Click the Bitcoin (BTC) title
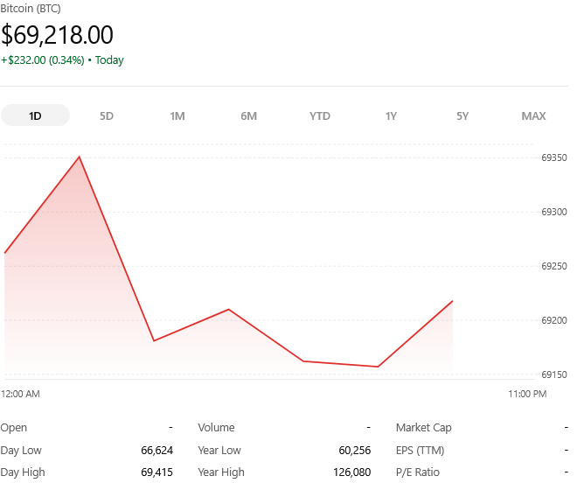Screen dimensions: 577x483 click(31, 8)
